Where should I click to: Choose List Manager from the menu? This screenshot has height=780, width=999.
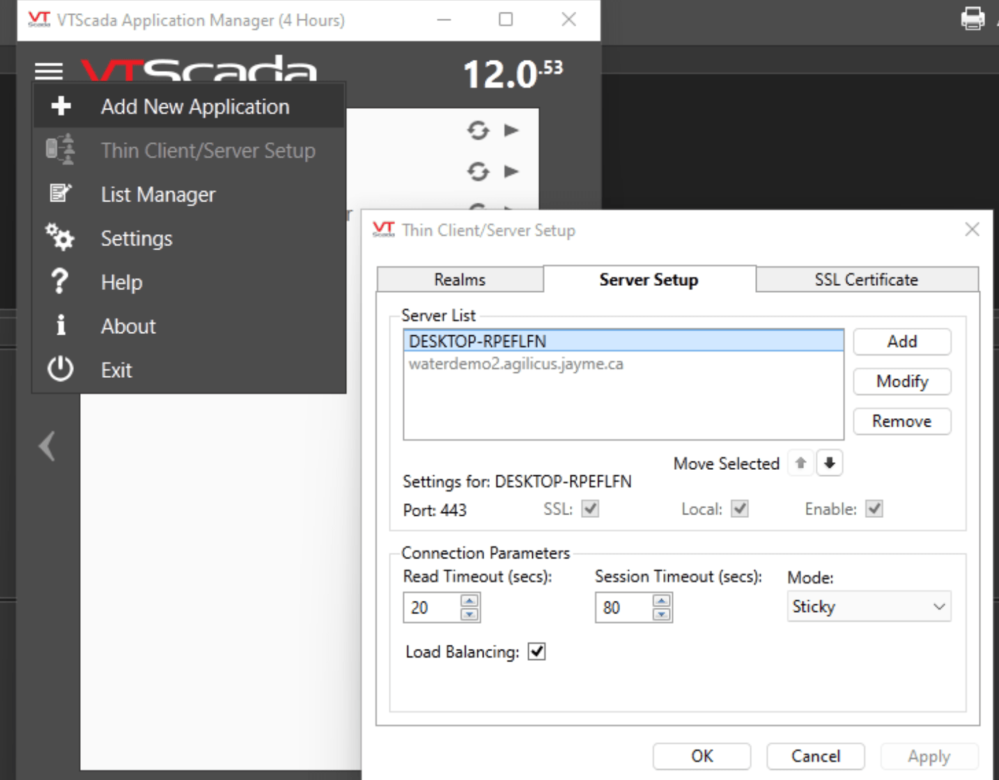pyautogui.click(x=158, y=194)
